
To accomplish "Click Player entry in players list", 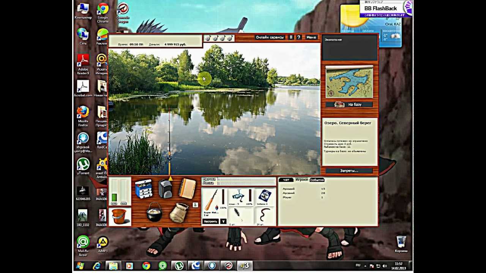I will [287, 198].
